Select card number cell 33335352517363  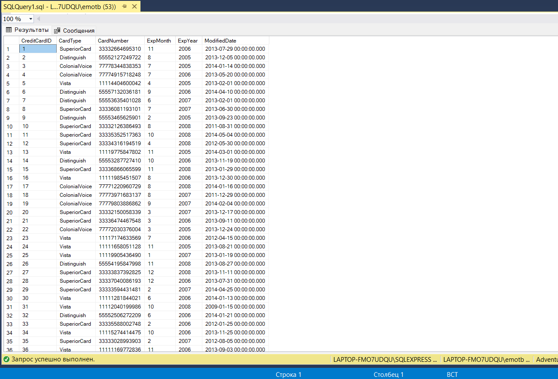(x=120, y=135)
